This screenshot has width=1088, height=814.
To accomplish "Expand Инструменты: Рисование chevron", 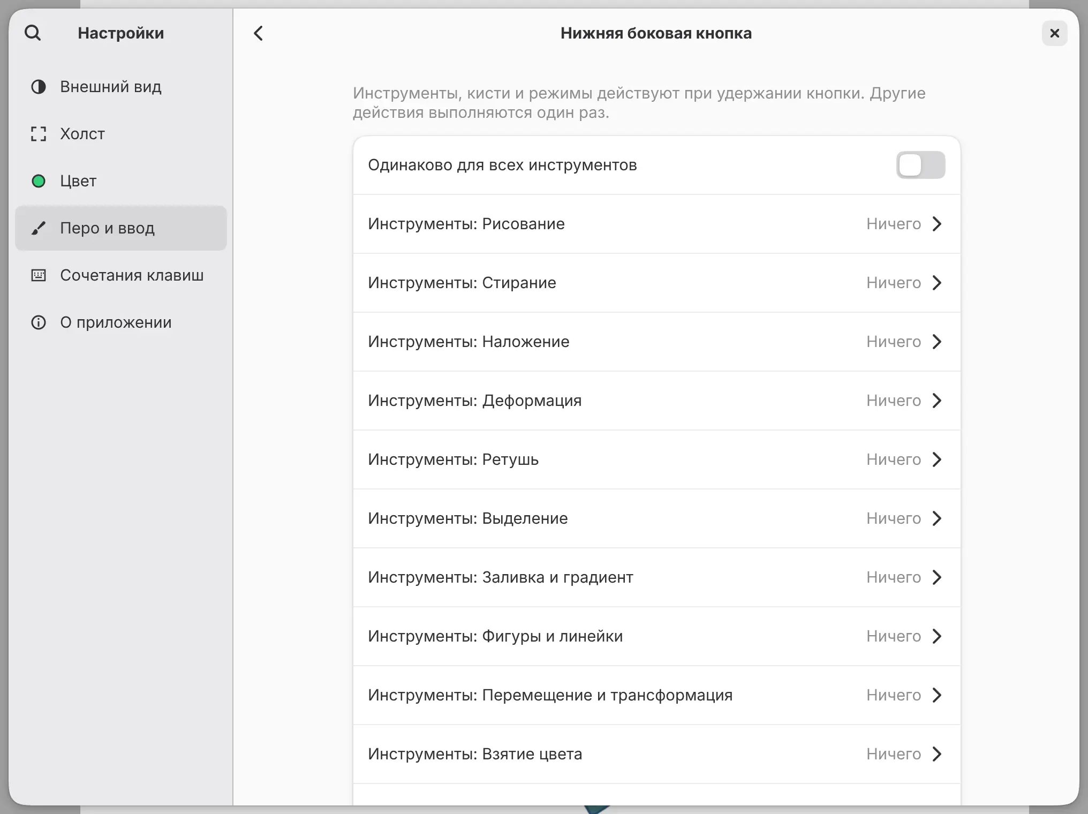I will (x=936, y=224).
